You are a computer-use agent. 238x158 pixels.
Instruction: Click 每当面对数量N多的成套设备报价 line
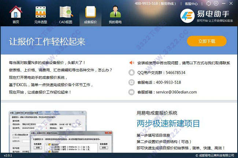(x=47, y=63)
